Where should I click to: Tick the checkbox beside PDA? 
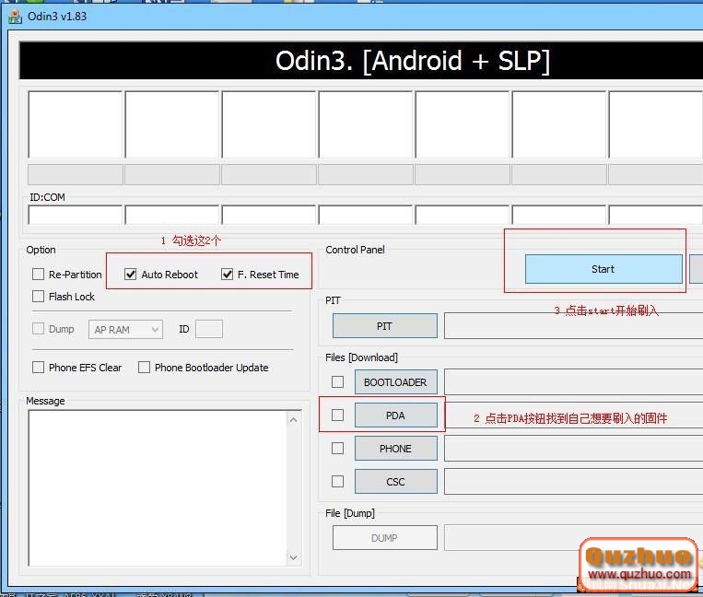pyautogui.click(x=338, y=416)
